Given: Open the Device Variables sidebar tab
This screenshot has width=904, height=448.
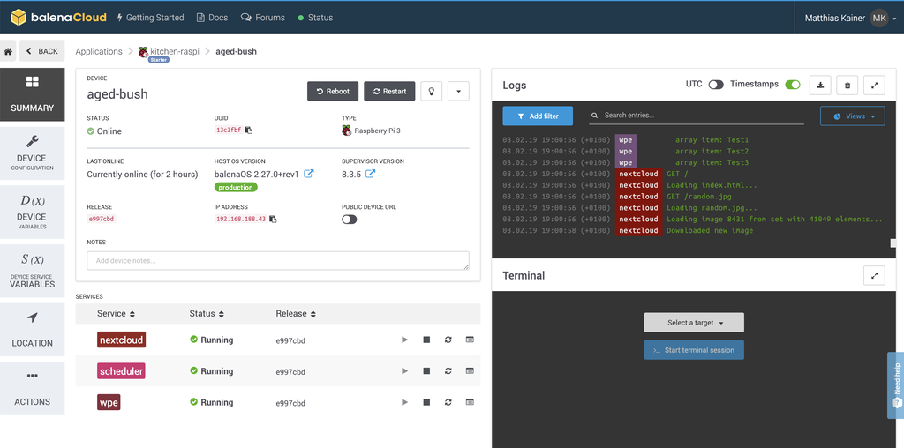Looking at the screenshot, I should [x=32, y=212].
